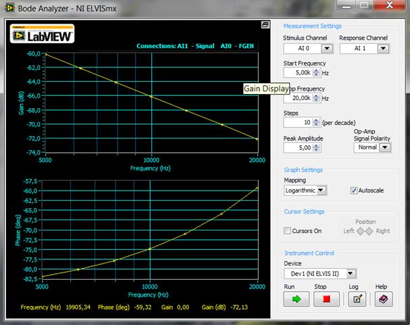The image size is (410, 325).
Task: Click the Peak Amplitude spinner arrows
Action: pos(316,148)
